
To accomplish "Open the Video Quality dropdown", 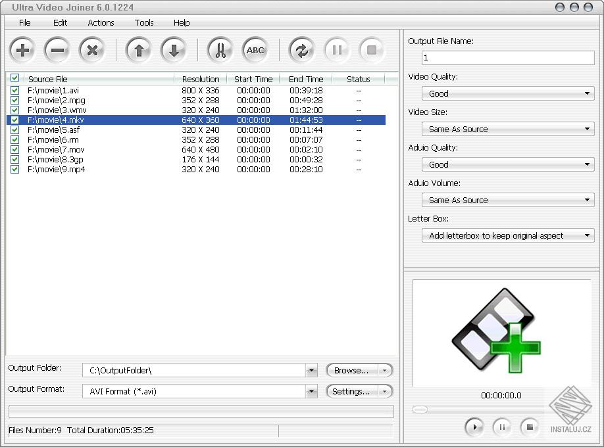I will pyautogui.click(x=508, y=93).
